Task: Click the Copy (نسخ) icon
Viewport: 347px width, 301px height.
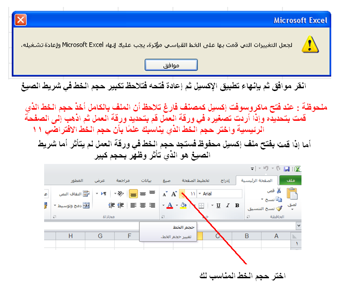Action: [x=279, y=199]
